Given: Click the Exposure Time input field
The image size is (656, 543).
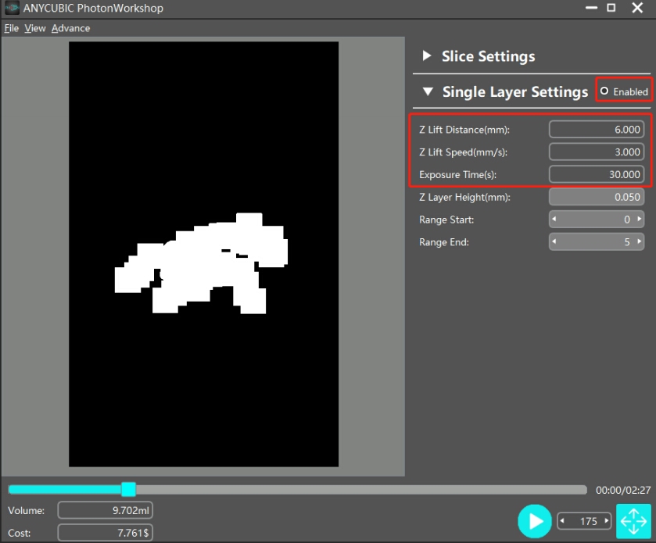Looking at the screenshot, I should (x=596, y=174).
